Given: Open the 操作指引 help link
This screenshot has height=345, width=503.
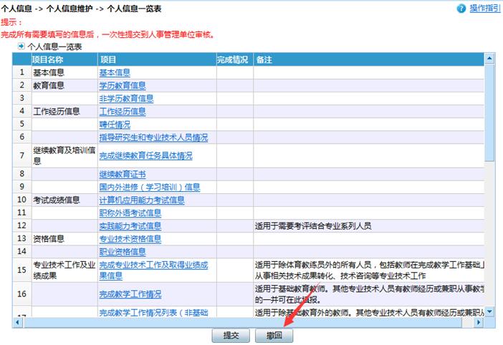Looking at the screenshot, I should pyautogui.click(x=485, y=8).
